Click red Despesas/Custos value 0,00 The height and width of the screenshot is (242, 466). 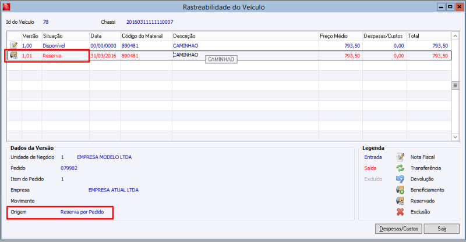[398, 56]
